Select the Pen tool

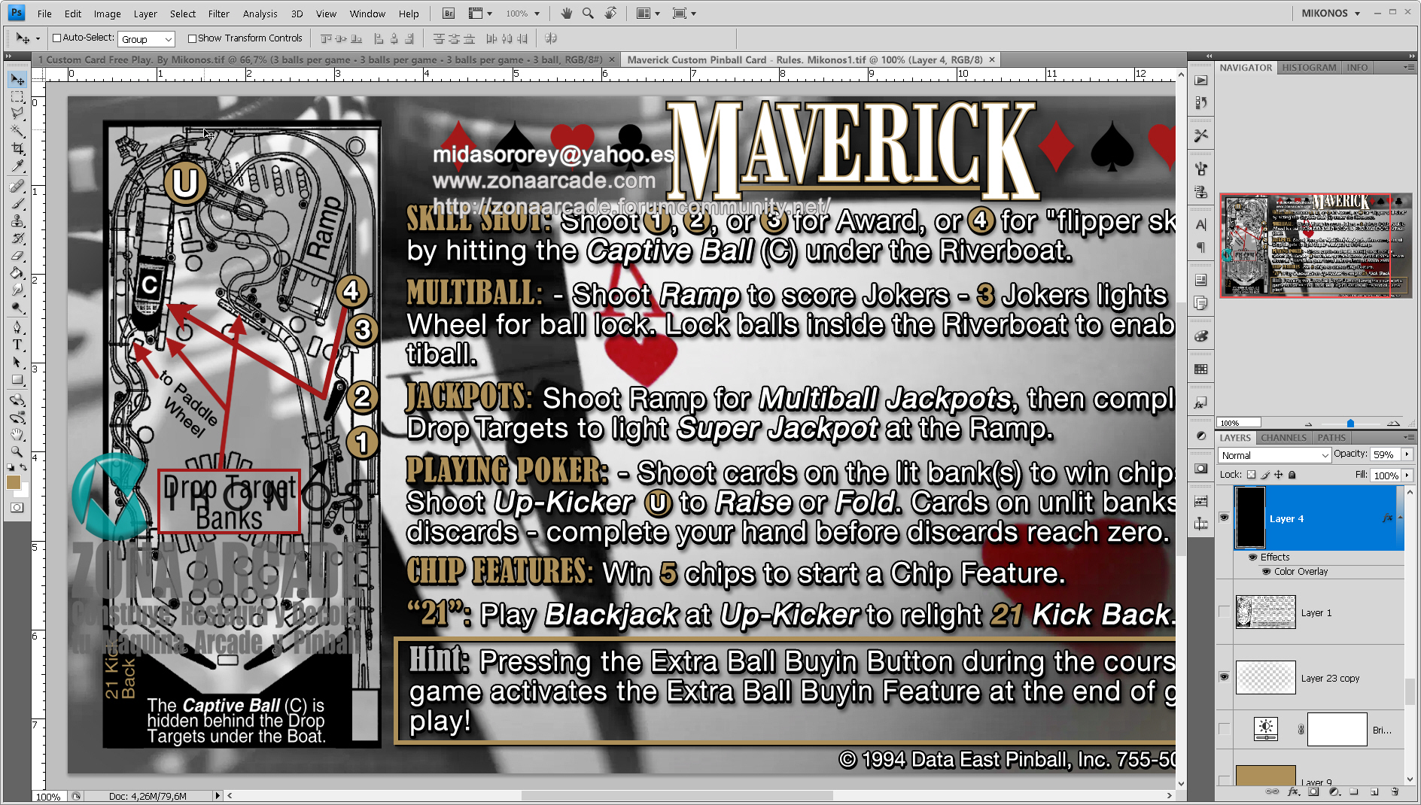[17, 327]
